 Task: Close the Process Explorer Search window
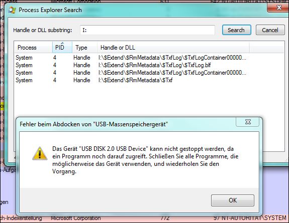278,8
